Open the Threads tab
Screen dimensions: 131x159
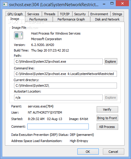pyautogui.click(x=50, y=14)
